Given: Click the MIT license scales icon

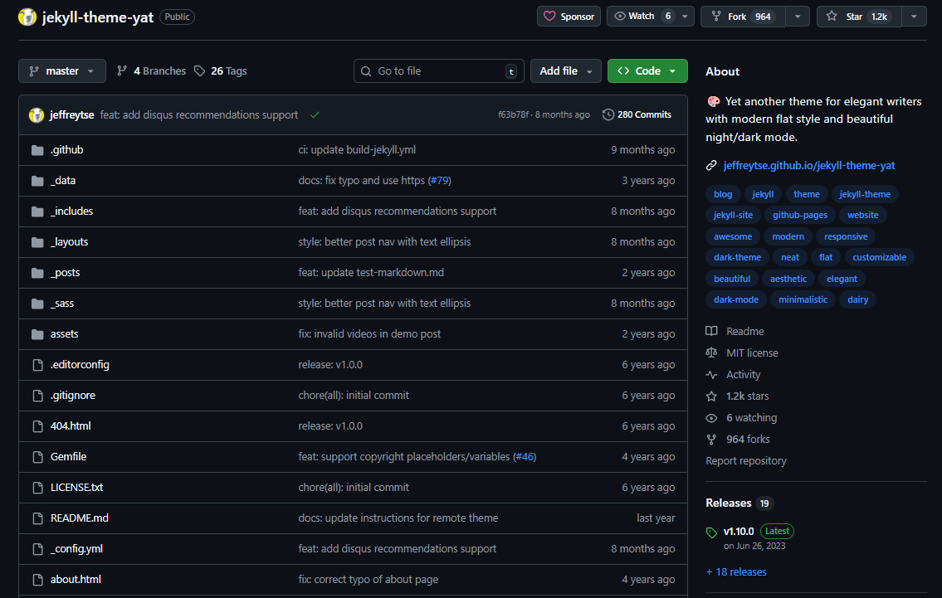Looking at the screenshot, I should click(711, 352).
